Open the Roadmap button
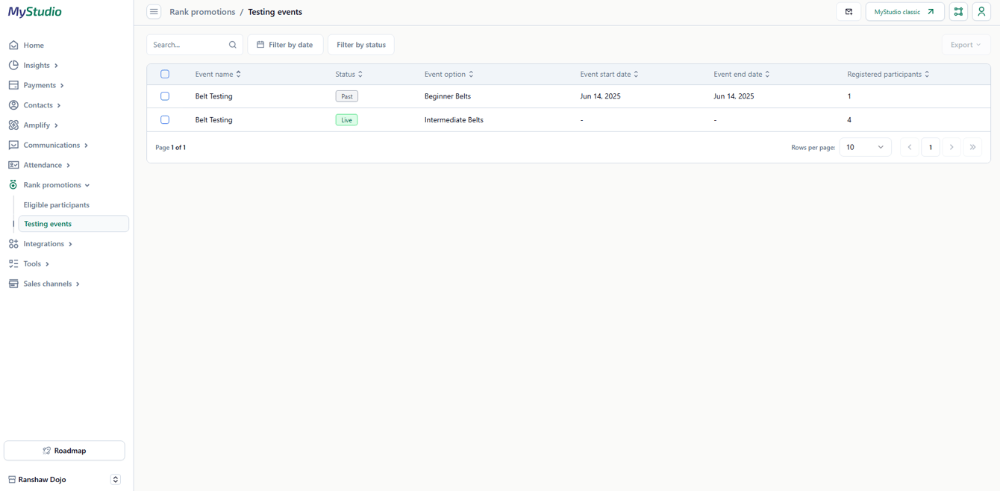This screenshot has height=491, width=1000. (64, 451)
